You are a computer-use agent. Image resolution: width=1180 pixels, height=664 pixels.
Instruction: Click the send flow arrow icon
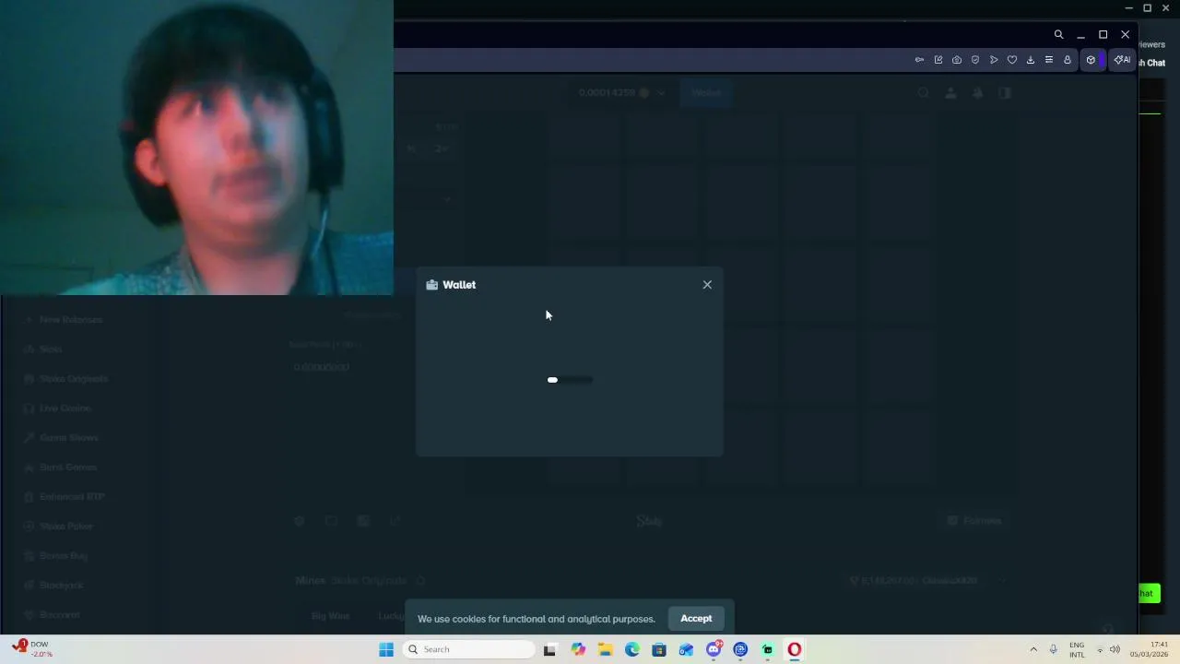994,60
